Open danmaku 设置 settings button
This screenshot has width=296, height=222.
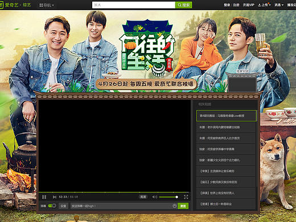point(63,206)
